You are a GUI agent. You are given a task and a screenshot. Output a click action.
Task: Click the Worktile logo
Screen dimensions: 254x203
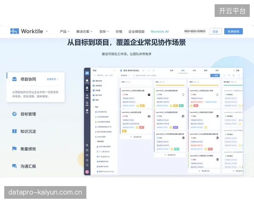(27, 31)
